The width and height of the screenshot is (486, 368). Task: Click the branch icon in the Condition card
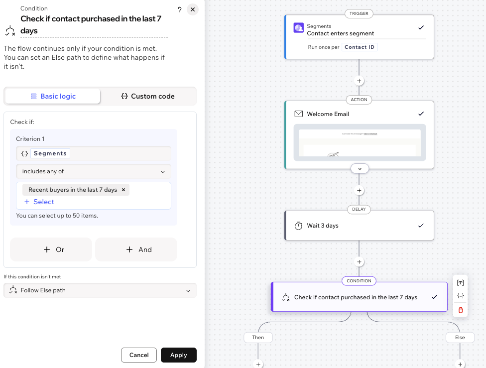pos(286,298)
